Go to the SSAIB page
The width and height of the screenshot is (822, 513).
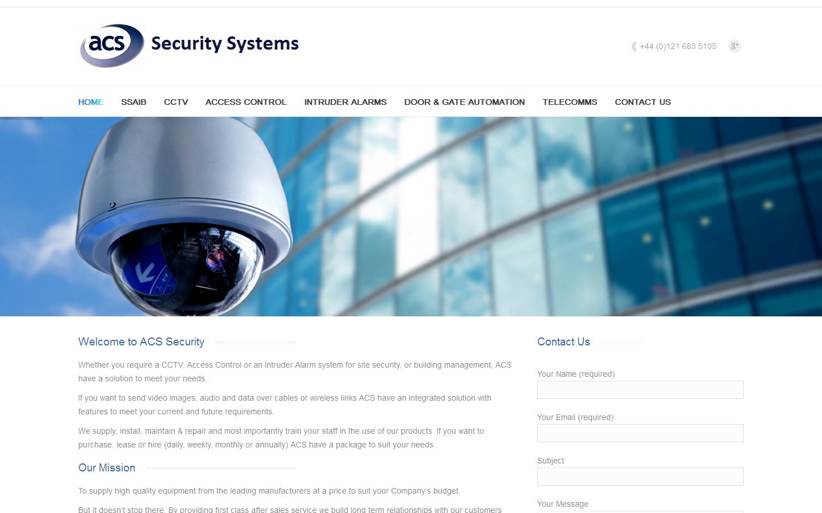[x=134, y=102]
